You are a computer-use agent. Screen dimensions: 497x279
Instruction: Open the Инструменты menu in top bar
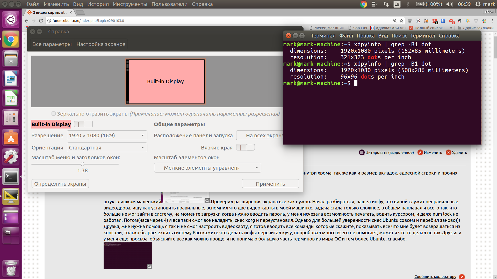tap(130, 4)
